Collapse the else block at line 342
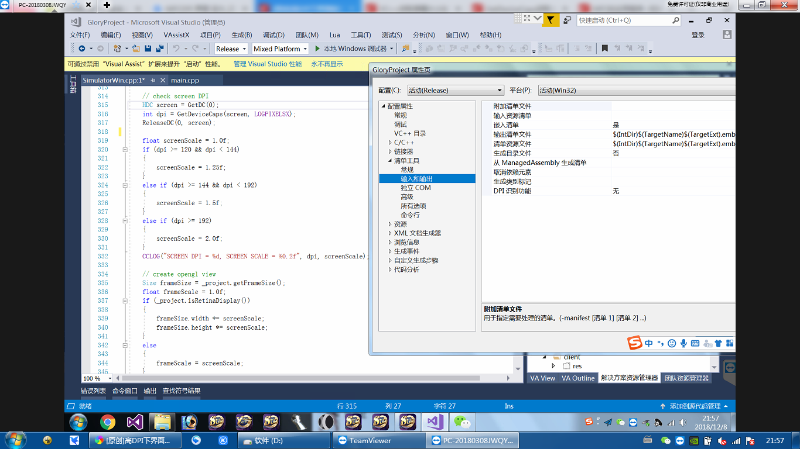Viewport: 800px width, 449px height. 125,346
